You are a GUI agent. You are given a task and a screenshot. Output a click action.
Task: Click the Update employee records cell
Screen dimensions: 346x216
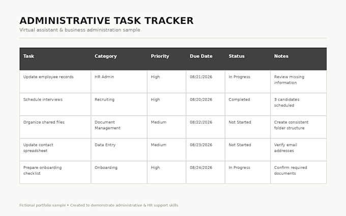coord(55,81)
